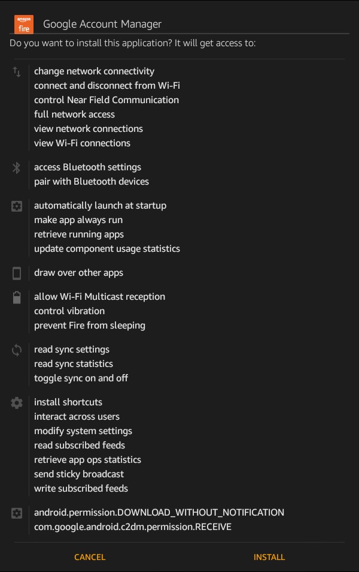The image size is (359, 572).
Task: Click gear icon beside automatically launch at startup
Action: [17, 206]
